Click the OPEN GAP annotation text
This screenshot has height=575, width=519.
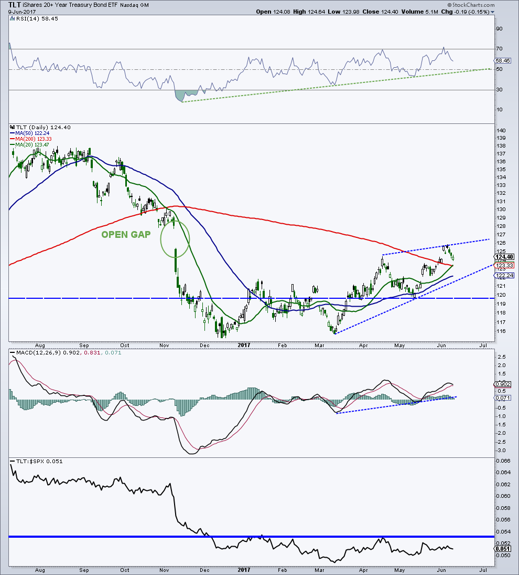126,235
